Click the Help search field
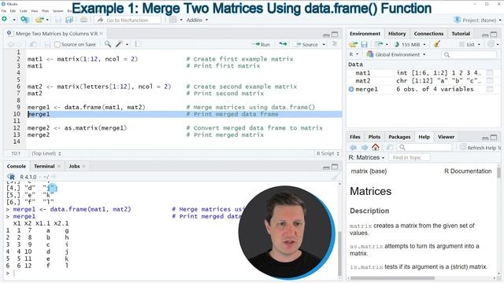504x283 pixels. pyautogui.click(x=424, y=147)
